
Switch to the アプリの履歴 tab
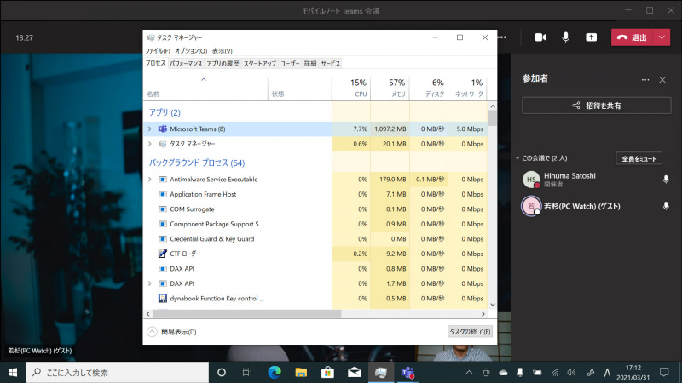tap(223, 63)
